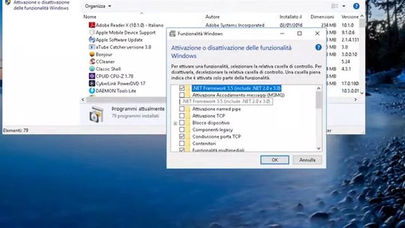The width and height of the screenshot is (405, 228).
Task: Click Adobe Systems Incorporated author cell
Action: (235, 25)
